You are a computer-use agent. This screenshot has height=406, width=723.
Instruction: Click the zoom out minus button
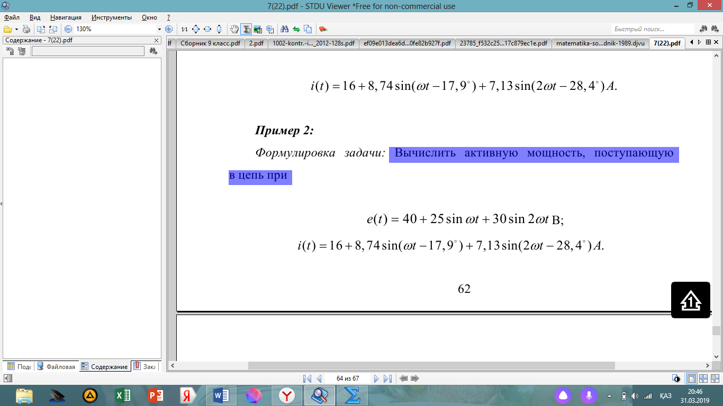[68, 29]
